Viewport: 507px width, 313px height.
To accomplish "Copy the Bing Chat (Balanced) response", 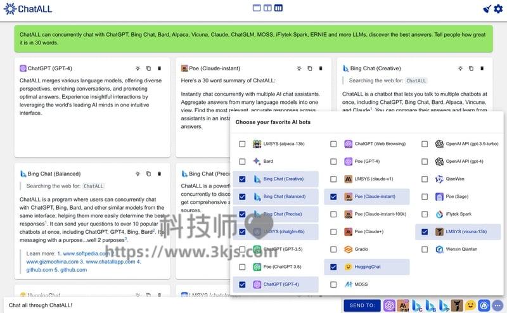I will pos(148,174).
